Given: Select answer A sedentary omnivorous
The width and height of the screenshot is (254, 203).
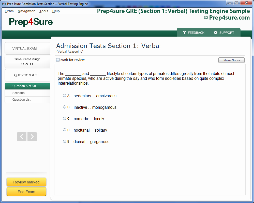Looking at the screenshot, I should [65, 96].
